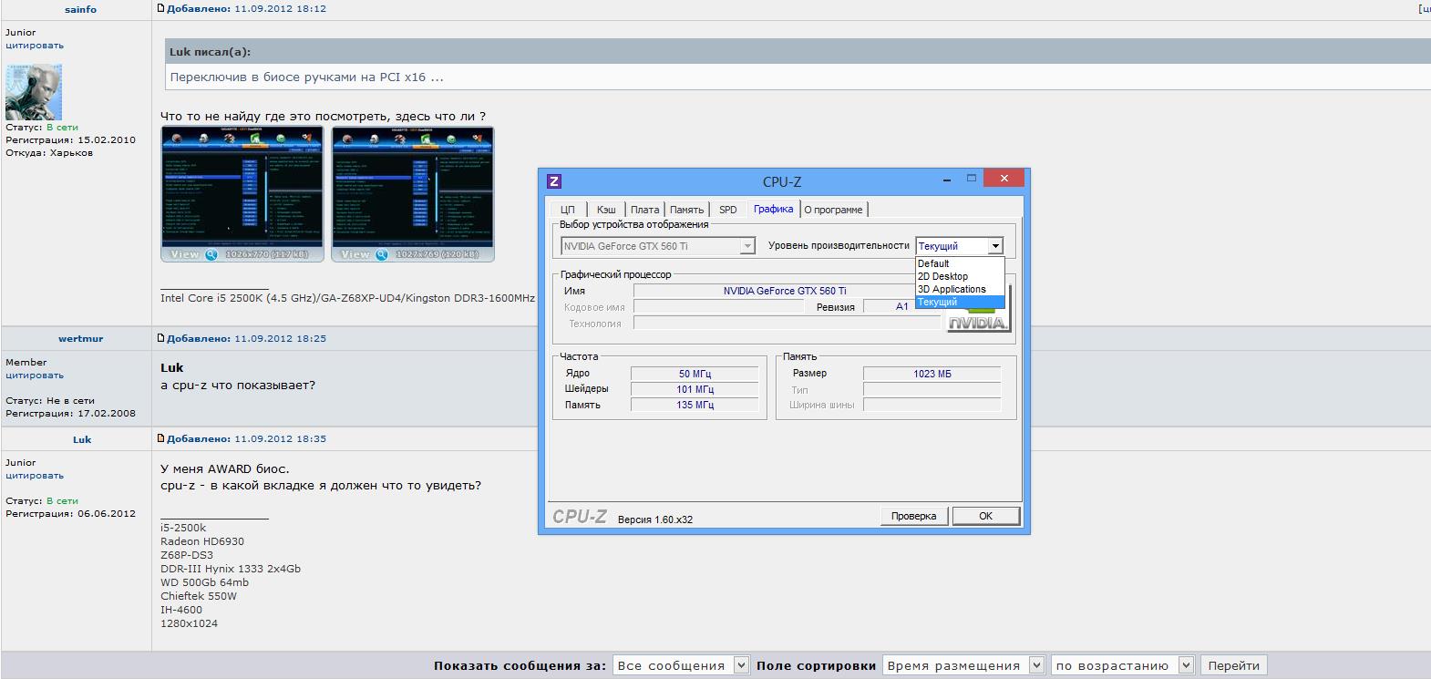This screenshot has width=1431, height=679.
Task: Click the Перейти button
Action: (1233, 665)
